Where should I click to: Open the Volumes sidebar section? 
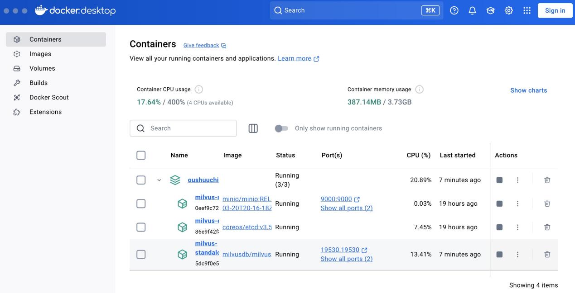click(x=42, y=68)
